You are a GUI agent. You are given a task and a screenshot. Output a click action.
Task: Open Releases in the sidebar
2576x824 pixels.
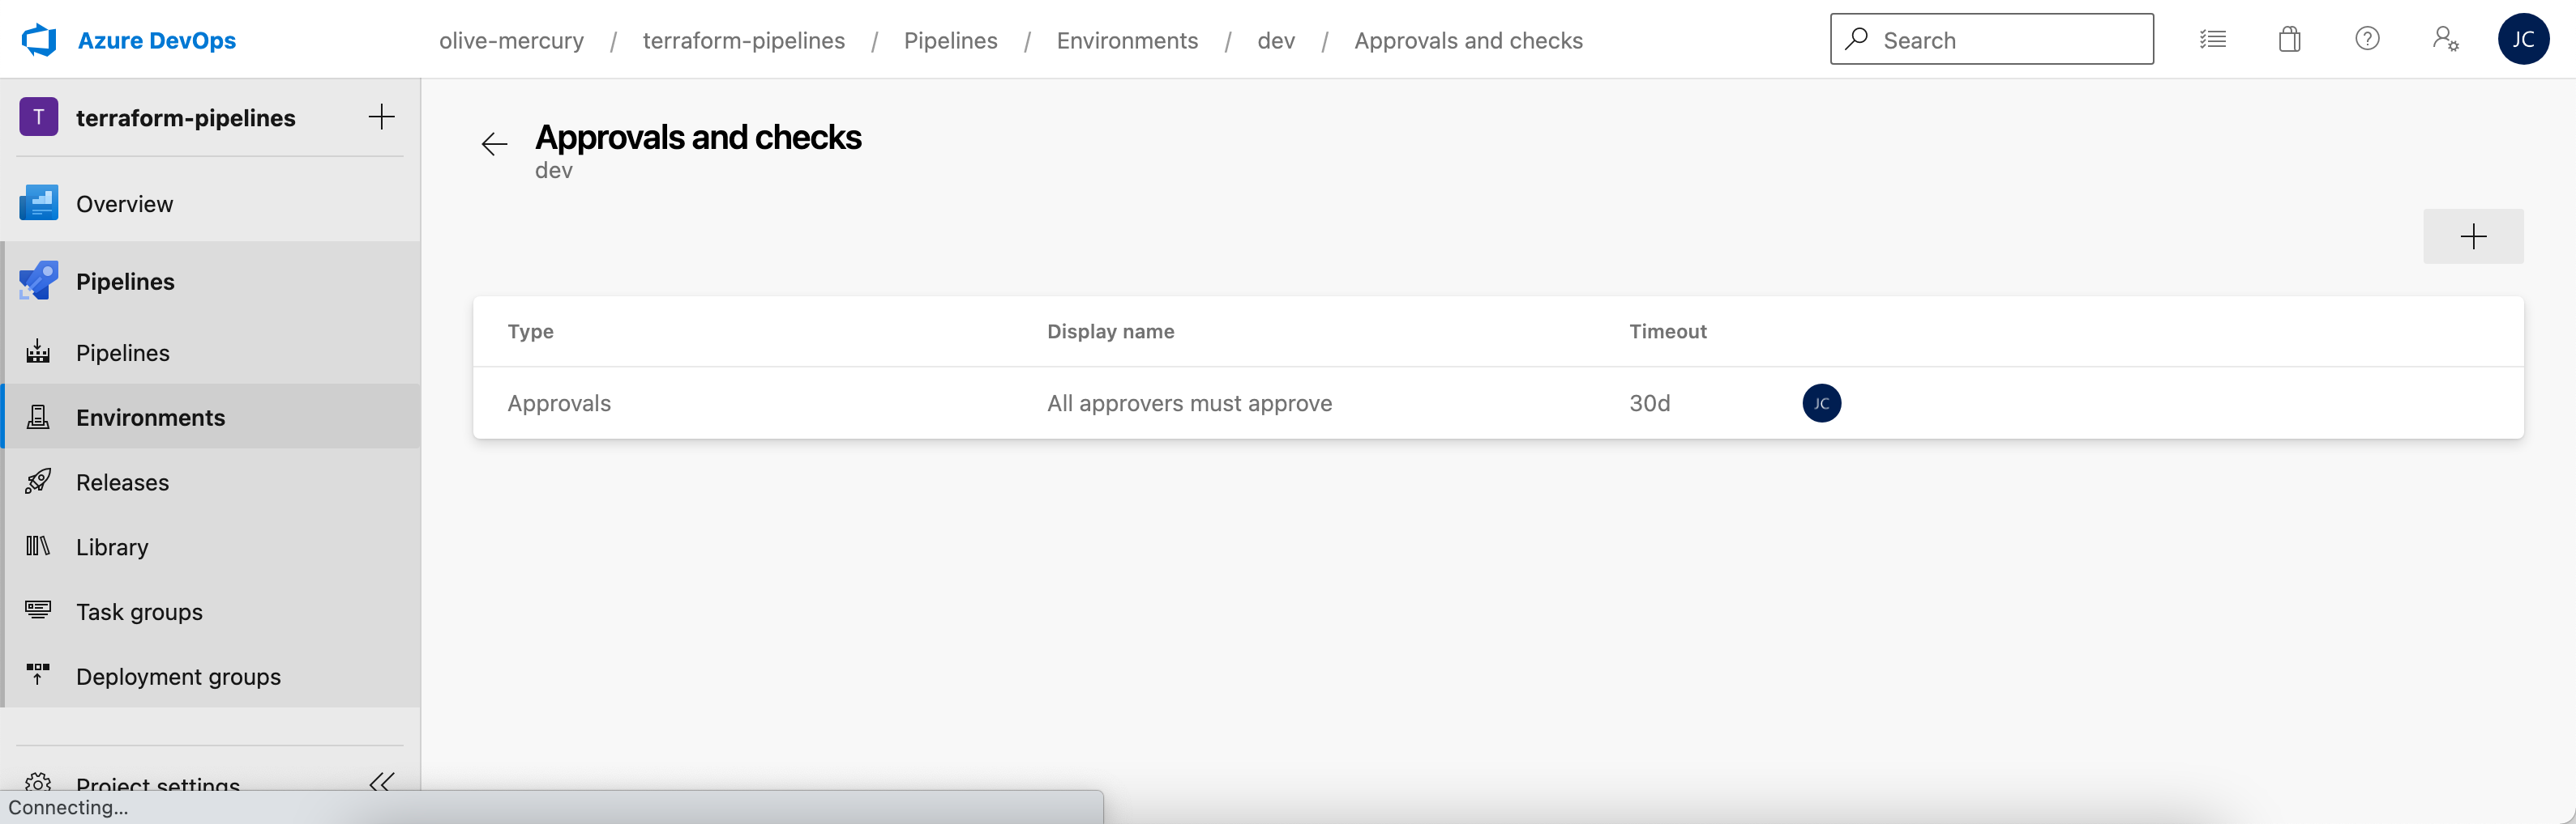click(x=210, y=482)
